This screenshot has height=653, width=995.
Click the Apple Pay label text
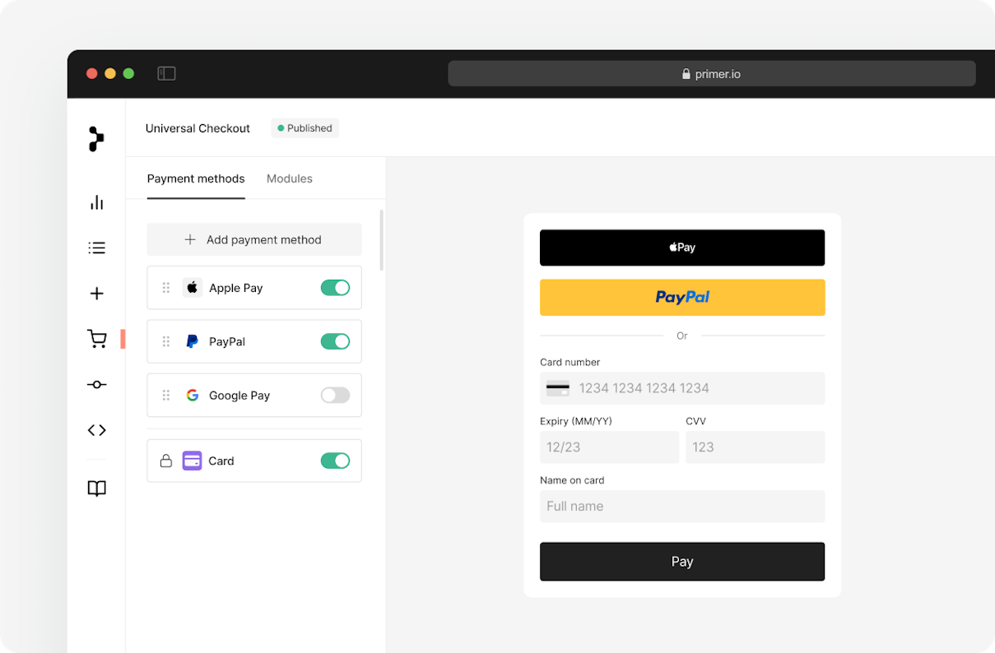coord(236,288)
